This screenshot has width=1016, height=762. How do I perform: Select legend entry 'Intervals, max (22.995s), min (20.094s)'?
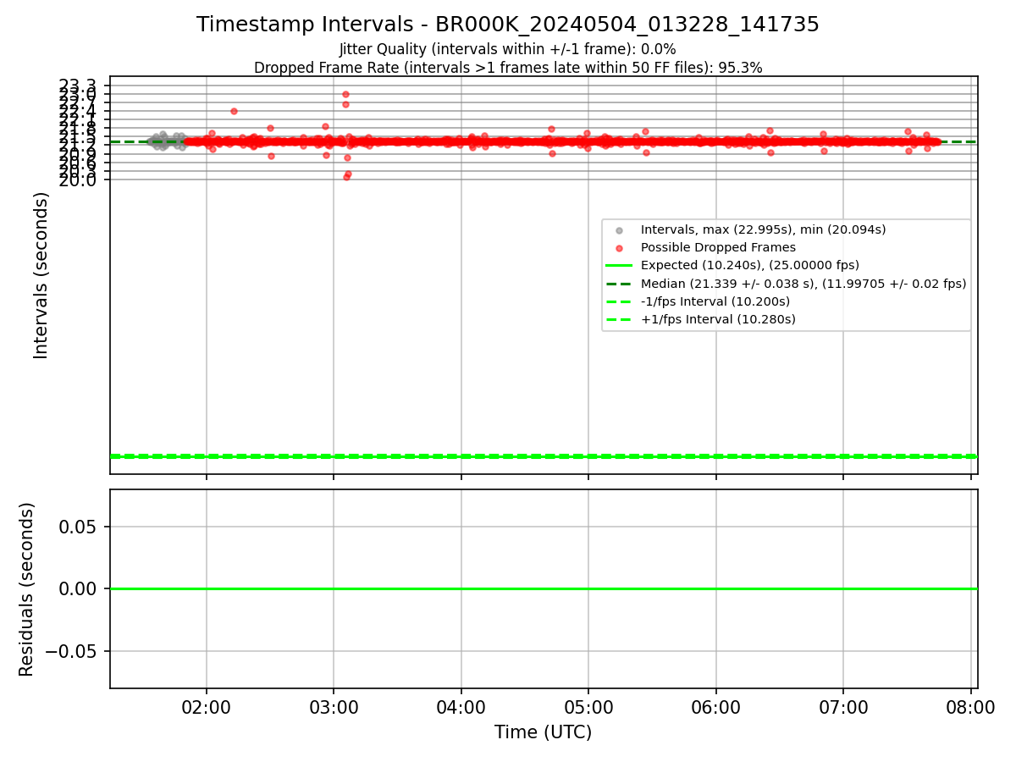763,229
